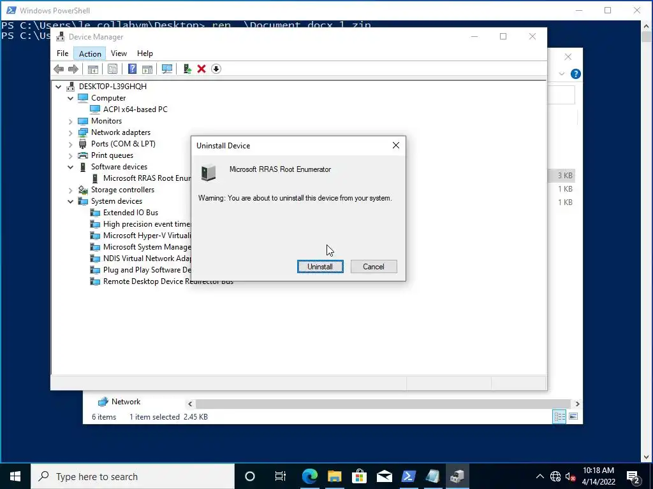Switch to PowerShell on taskbar
The height and width of the screenshot is (489, 653).
tap(408, 476)
